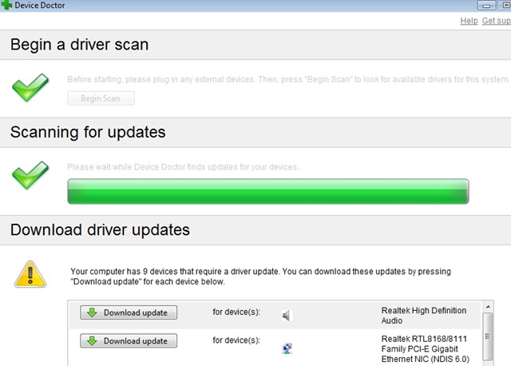Click the '9 devices that require' message
The image size is (511, 366).
tap(261, 276)
